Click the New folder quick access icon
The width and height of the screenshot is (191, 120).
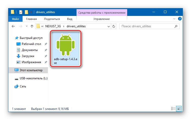tap(26, 12)
